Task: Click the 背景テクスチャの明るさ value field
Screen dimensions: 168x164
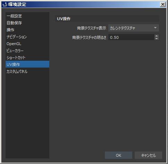Action: click(131, 37)
